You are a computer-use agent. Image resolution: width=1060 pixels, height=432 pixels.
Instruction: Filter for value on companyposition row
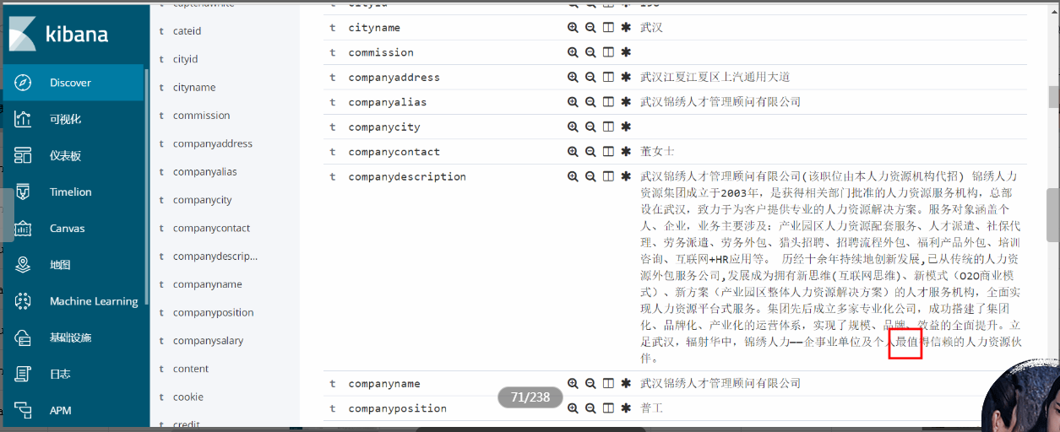tap(573, 408)
